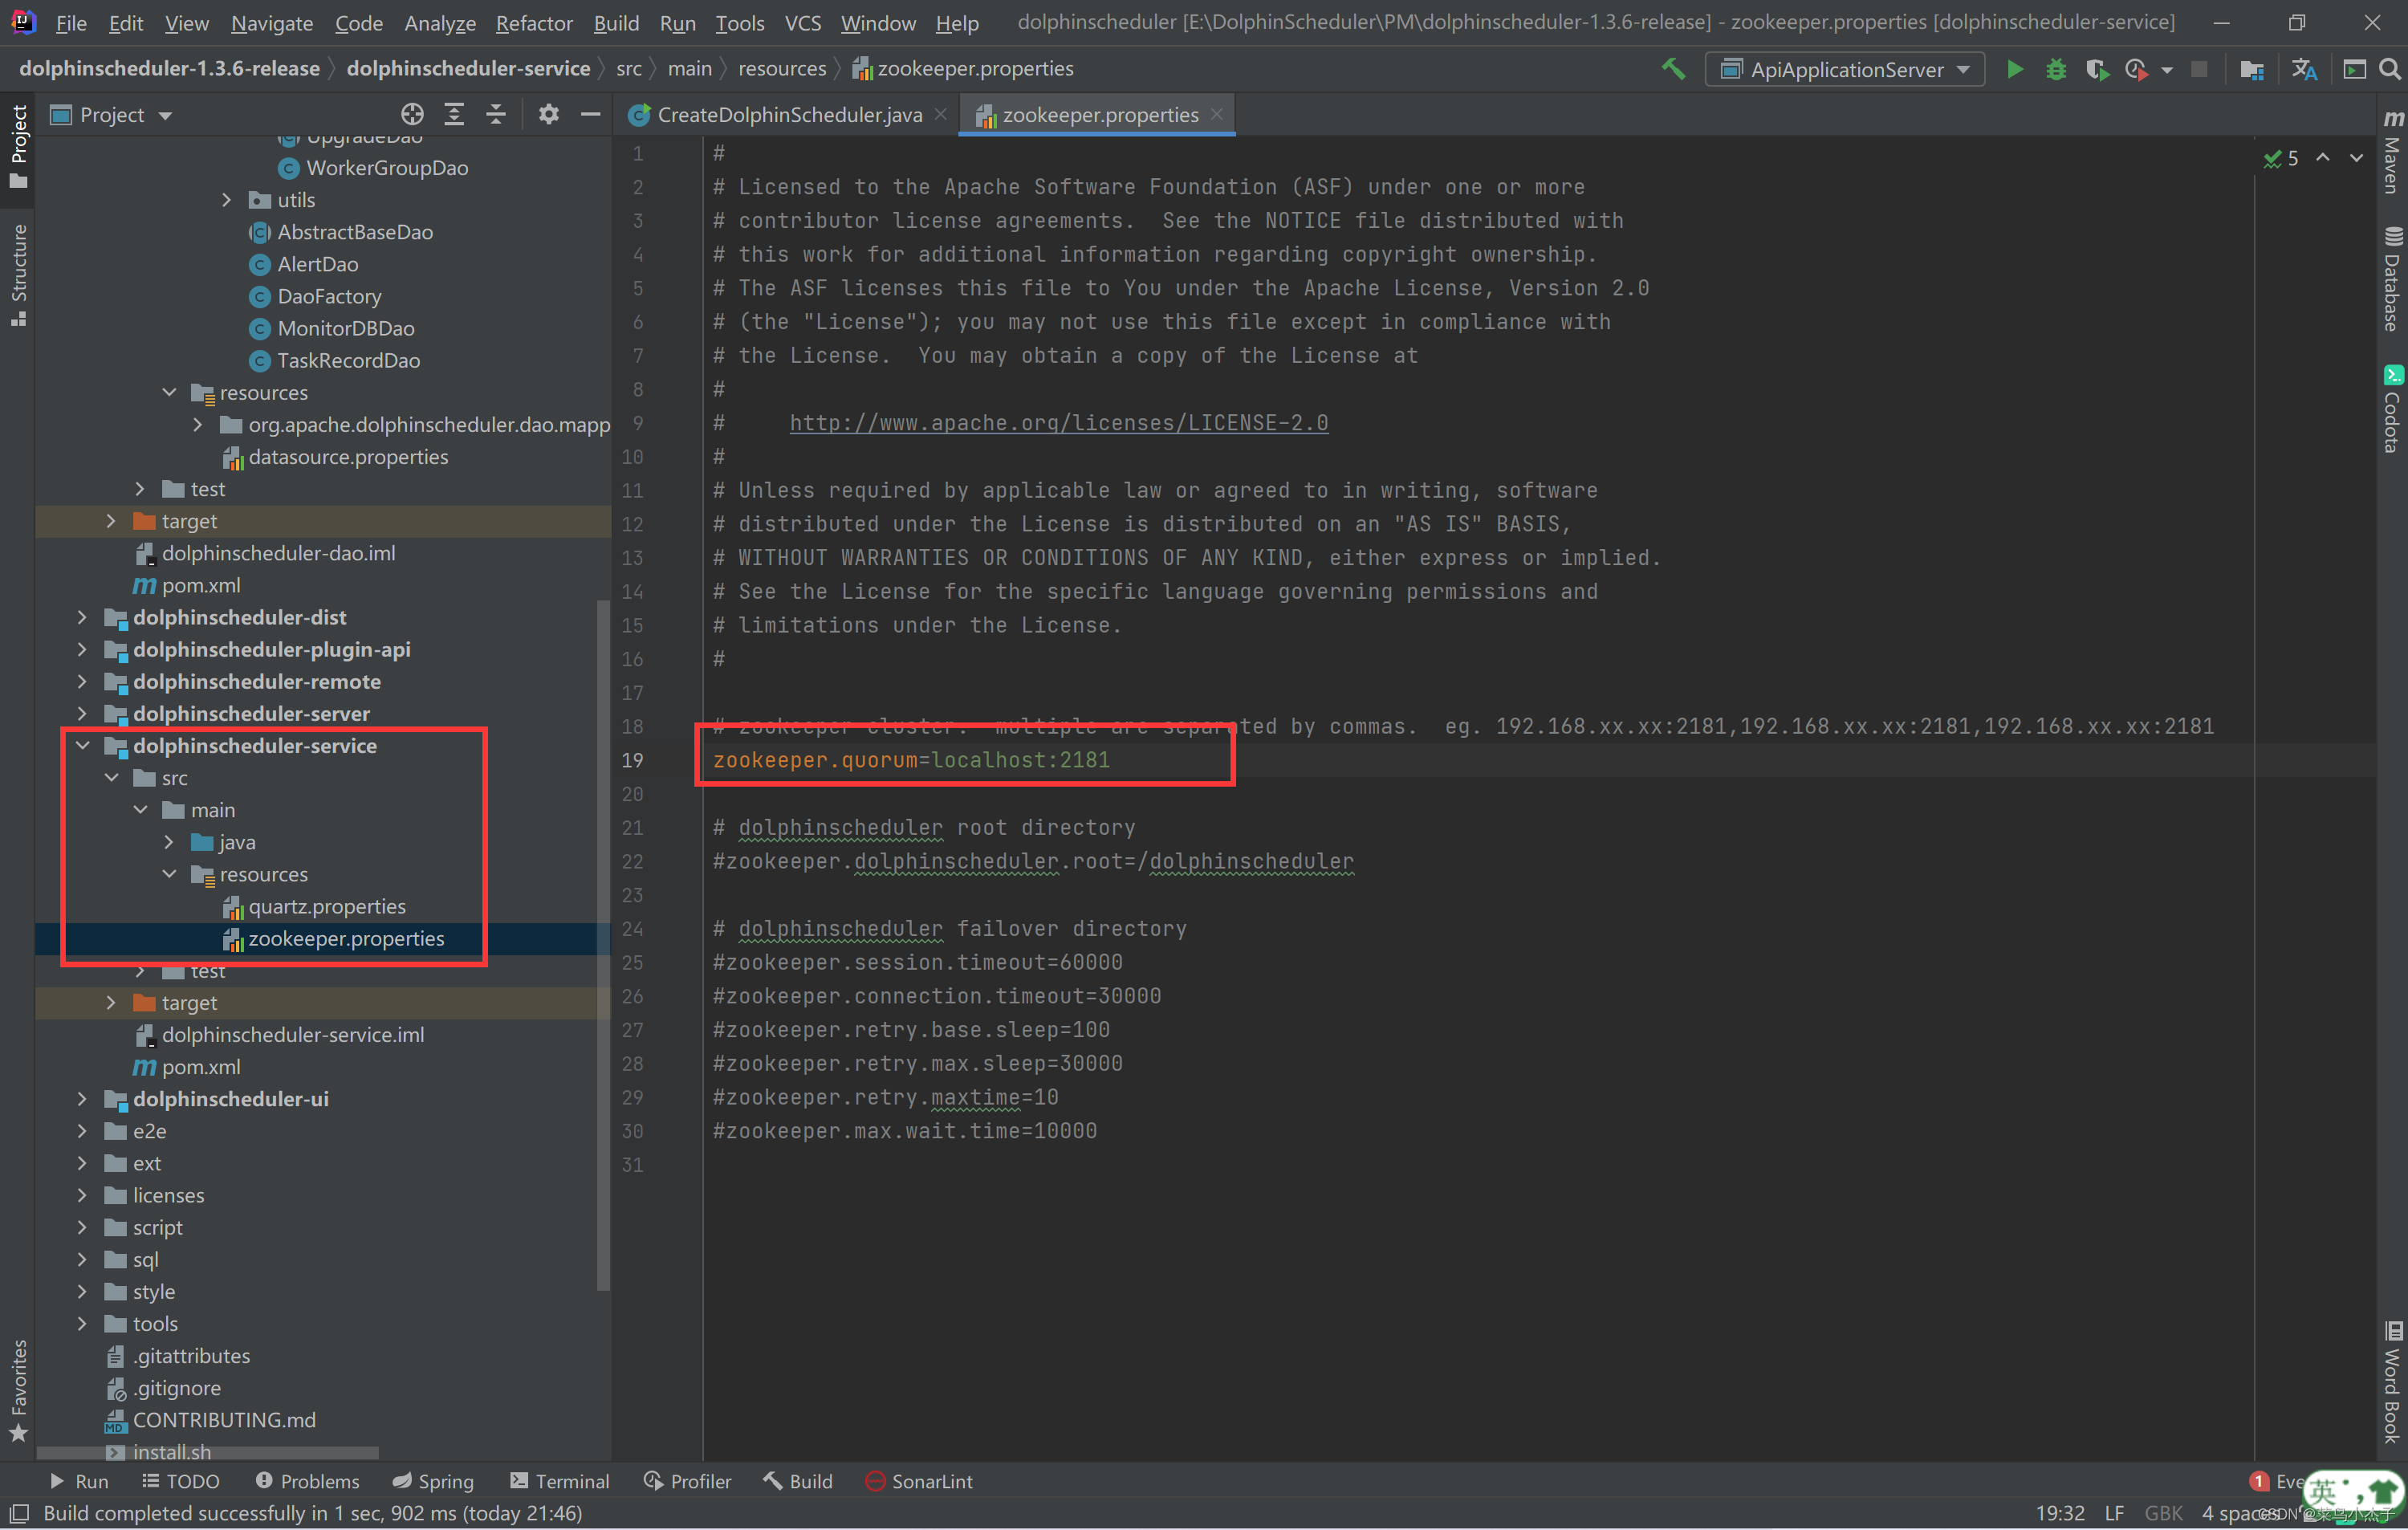Click the Select Opened File crosshair icon
The height and width of the screenshot is (1530, 2408).
(x=412, y=115)
